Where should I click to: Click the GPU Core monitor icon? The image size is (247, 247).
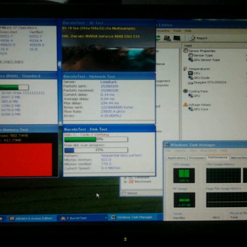(x=191, y=109)
